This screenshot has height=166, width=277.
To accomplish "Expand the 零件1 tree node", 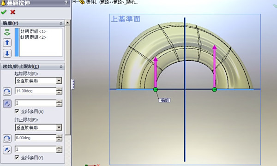I will (x=74, y=1).
